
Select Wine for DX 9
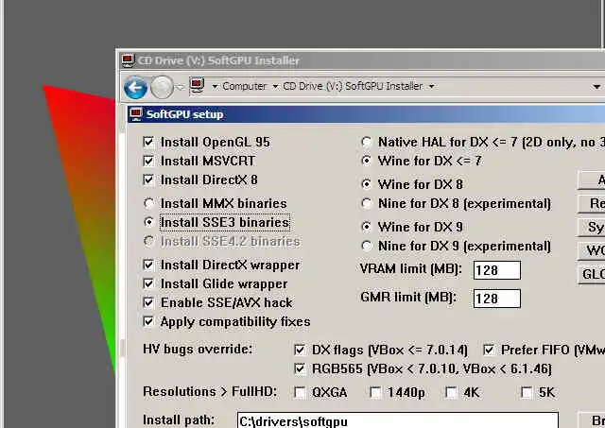367,227
